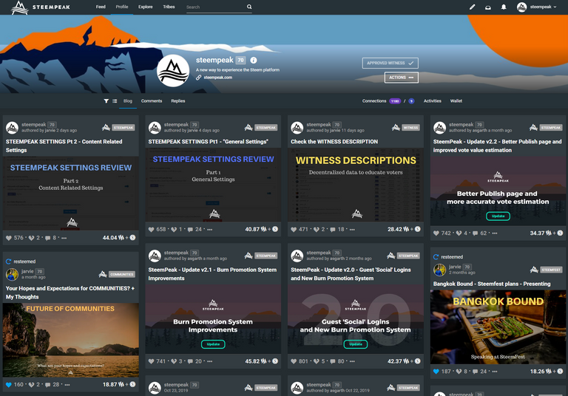Click blue heart on 'COMMUNITIES' post

pos(9,385)
